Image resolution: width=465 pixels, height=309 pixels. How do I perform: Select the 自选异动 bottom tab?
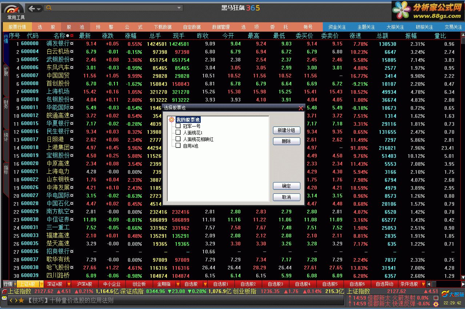384,284
